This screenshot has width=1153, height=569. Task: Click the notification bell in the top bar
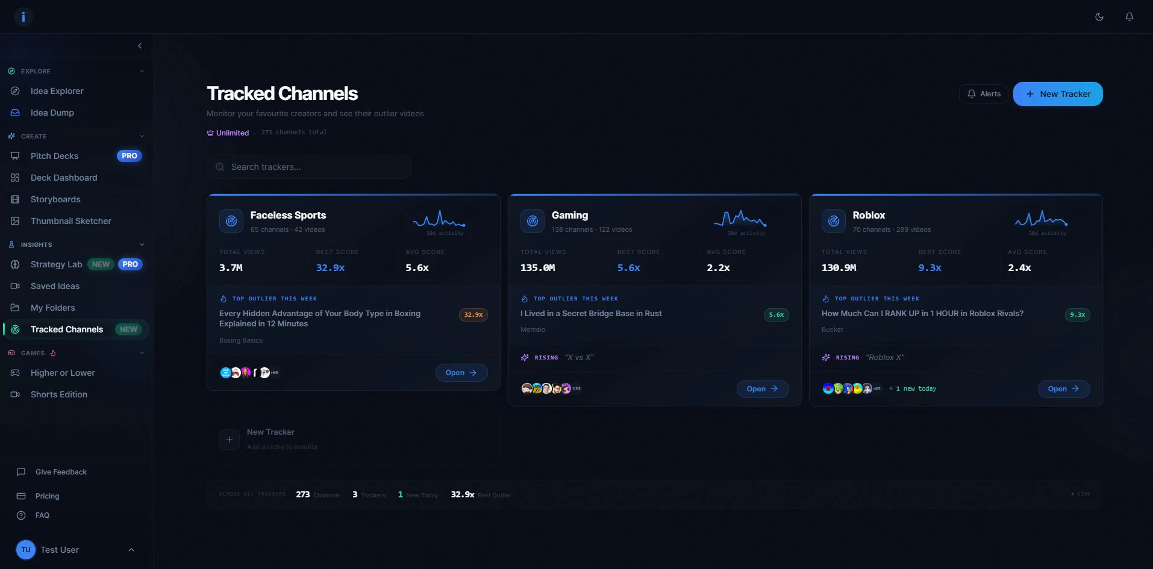click(1129, 16)
